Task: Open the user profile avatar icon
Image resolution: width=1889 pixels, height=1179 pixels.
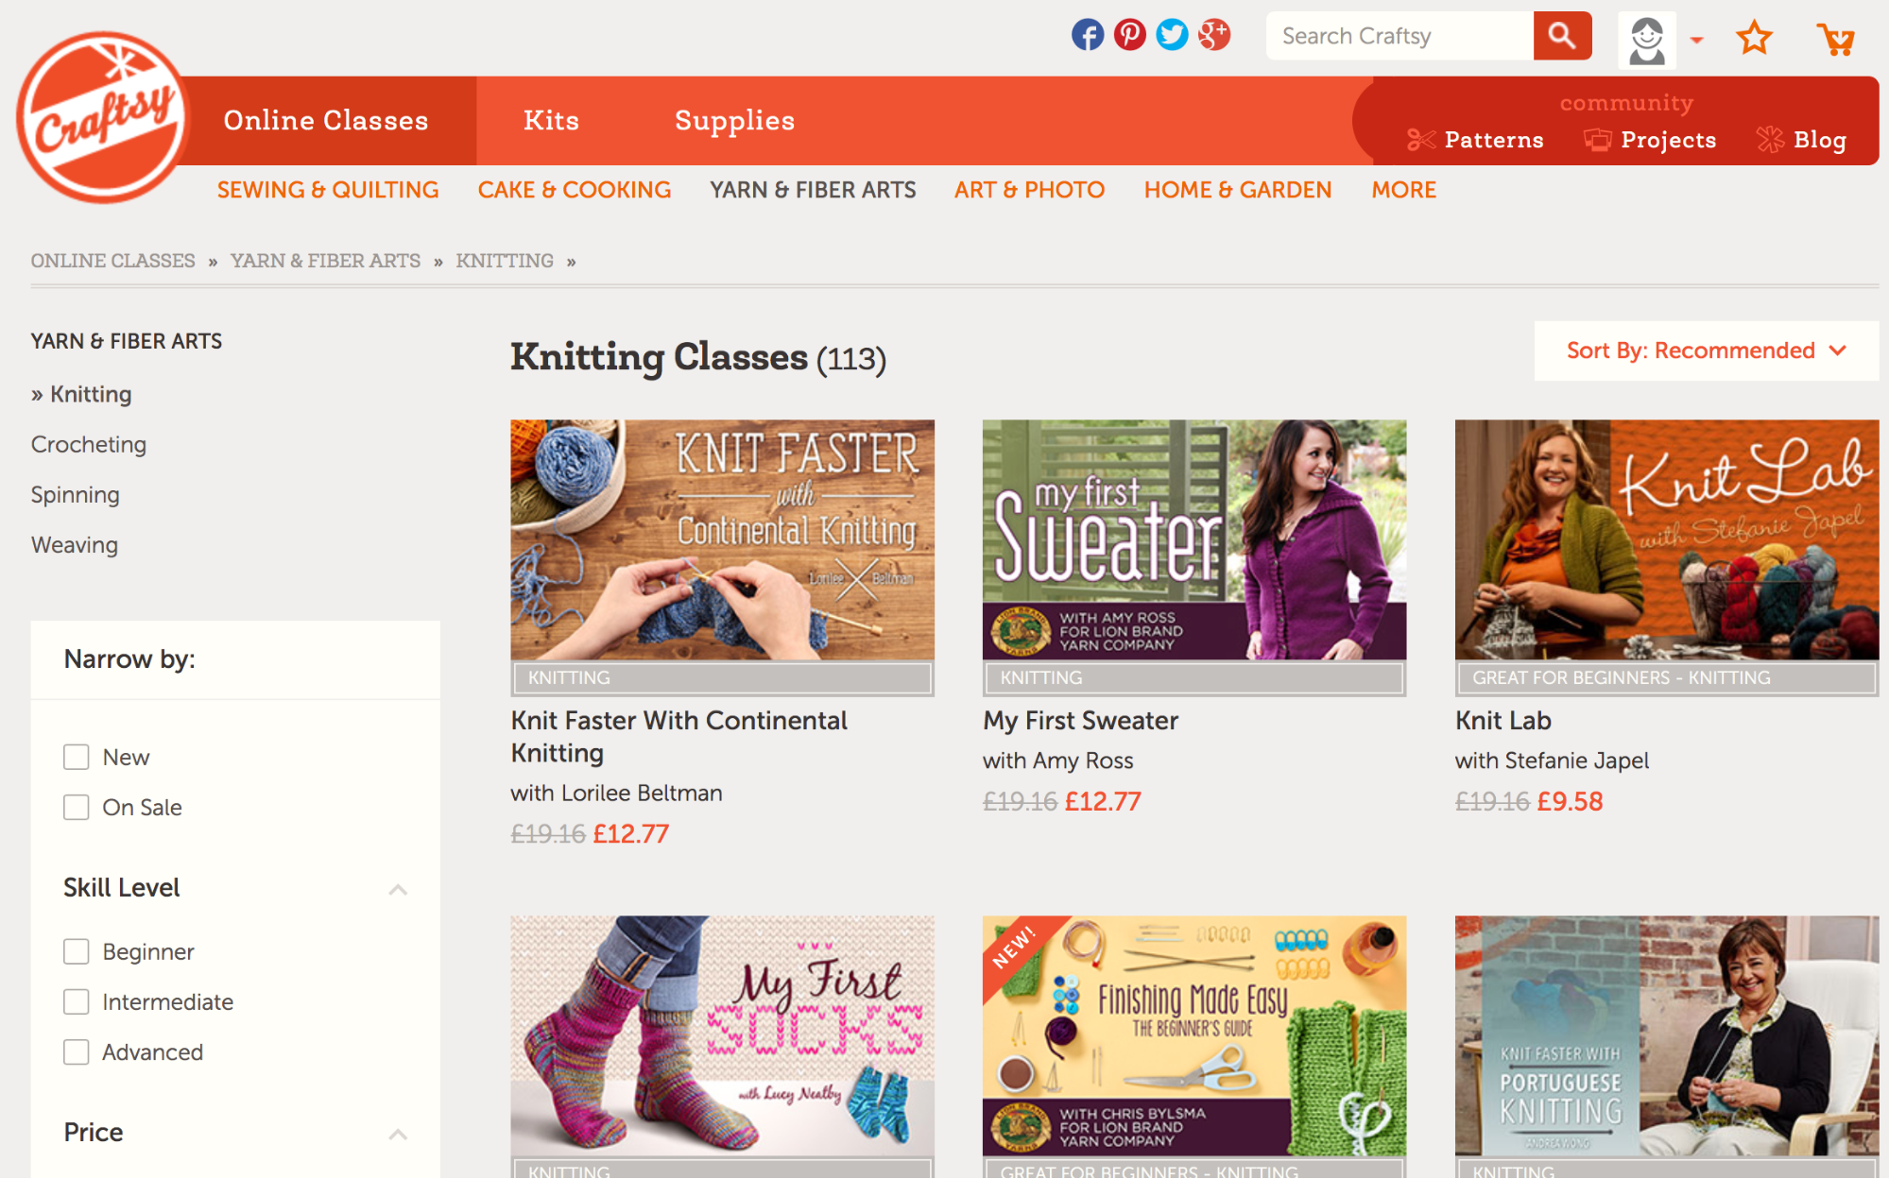Action: pos(1647,41)
